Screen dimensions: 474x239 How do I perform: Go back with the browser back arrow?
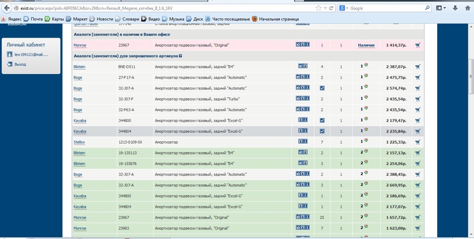click(6, 8)
